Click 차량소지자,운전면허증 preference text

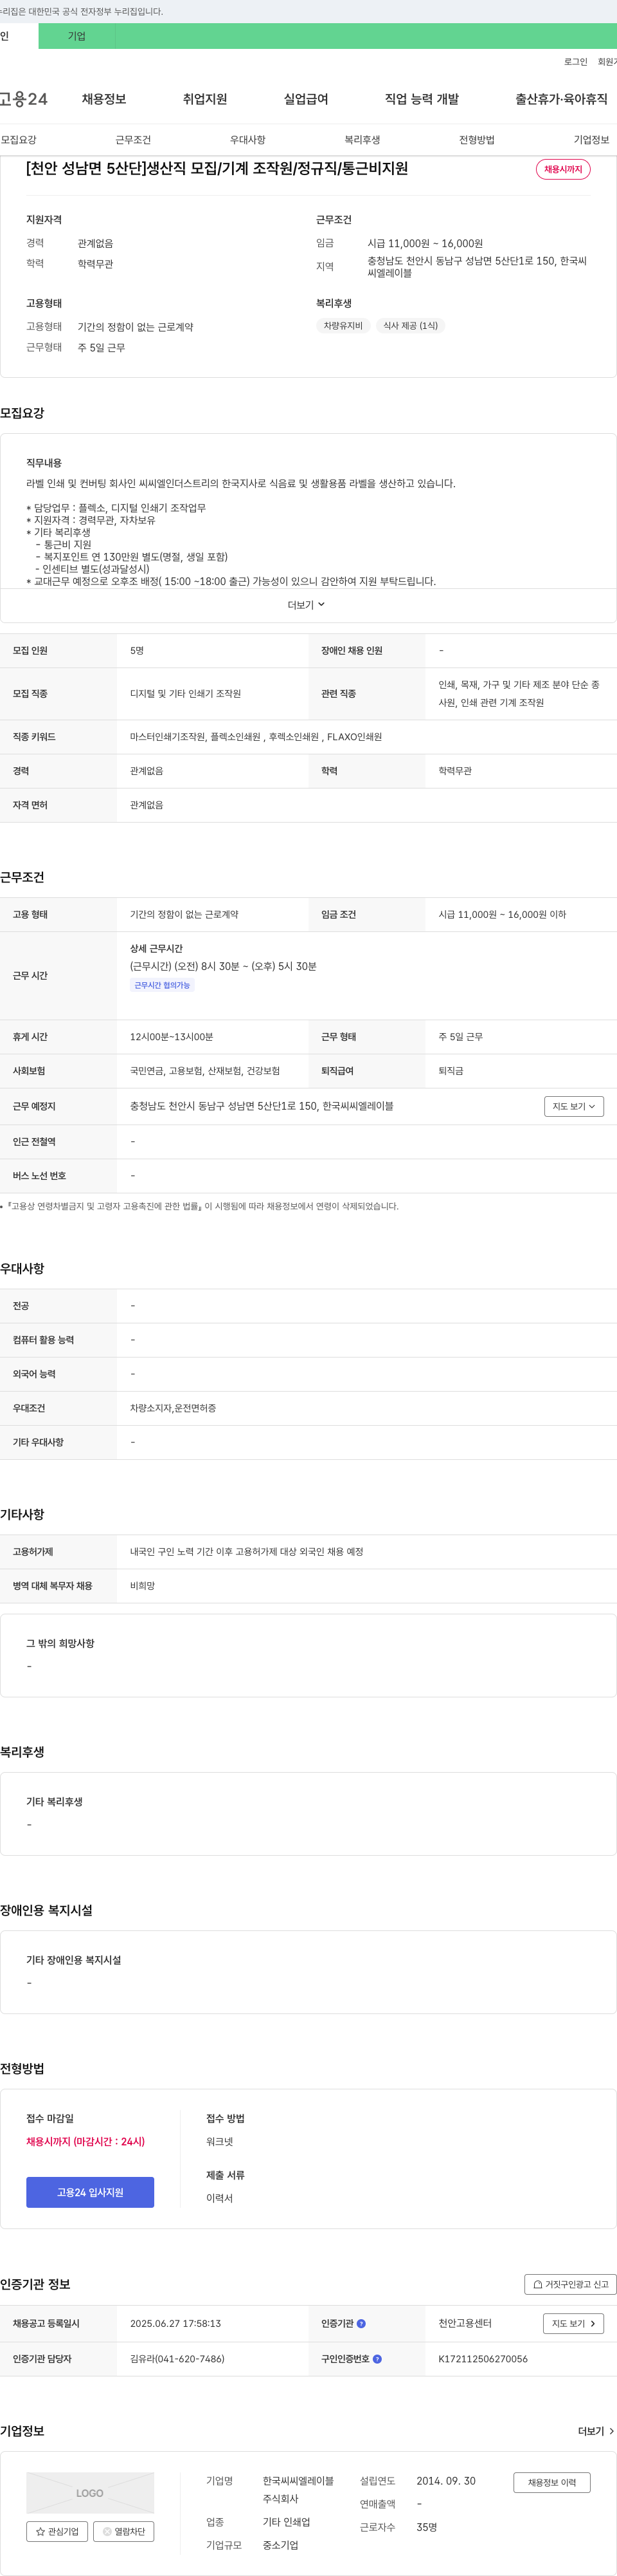[x=173, y=1408]
